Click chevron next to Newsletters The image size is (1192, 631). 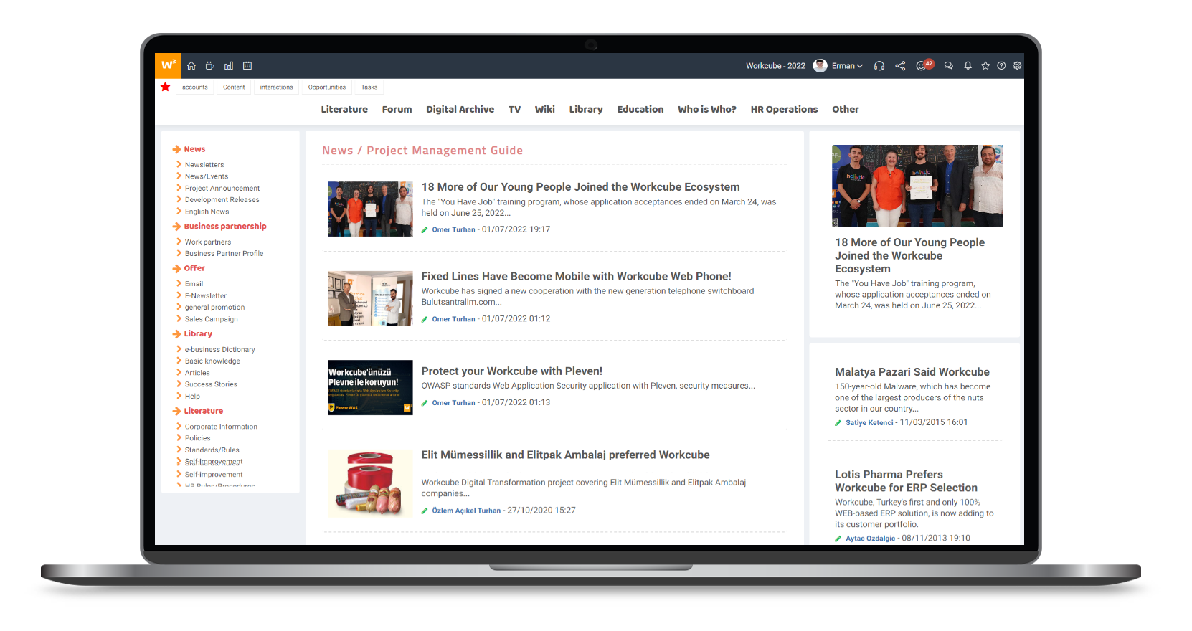(x=179, y=164)
